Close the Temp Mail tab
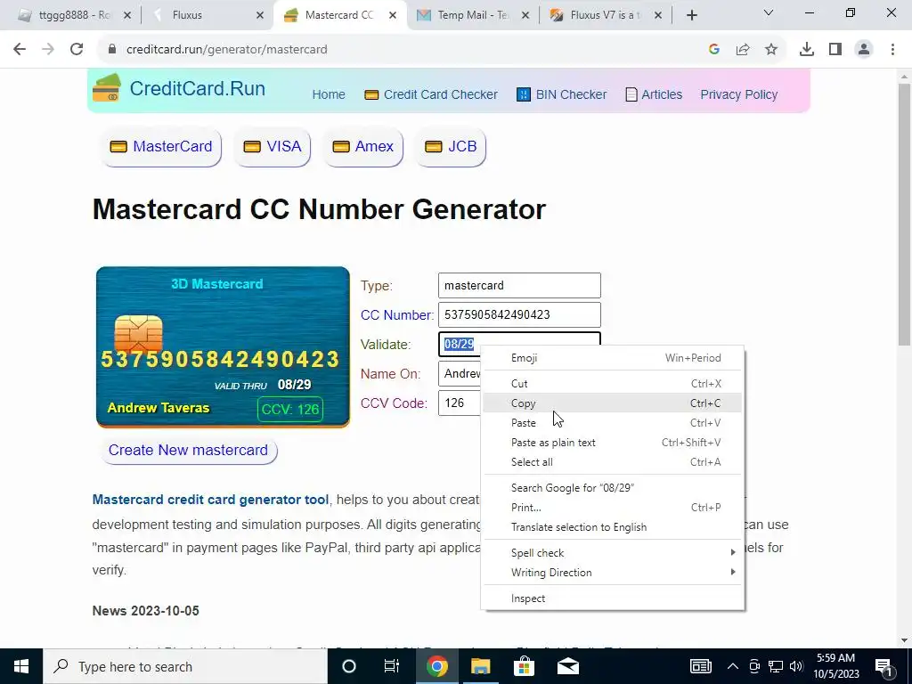The width and height of the screenshot is (912, 684). coord(525,15)
